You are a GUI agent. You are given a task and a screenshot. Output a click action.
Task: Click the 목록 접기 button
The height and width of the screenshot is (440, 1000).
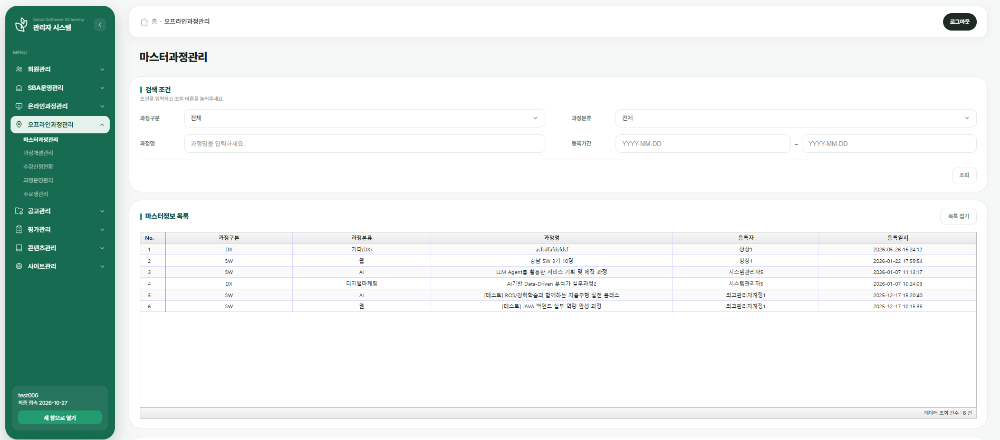[958, 217]
